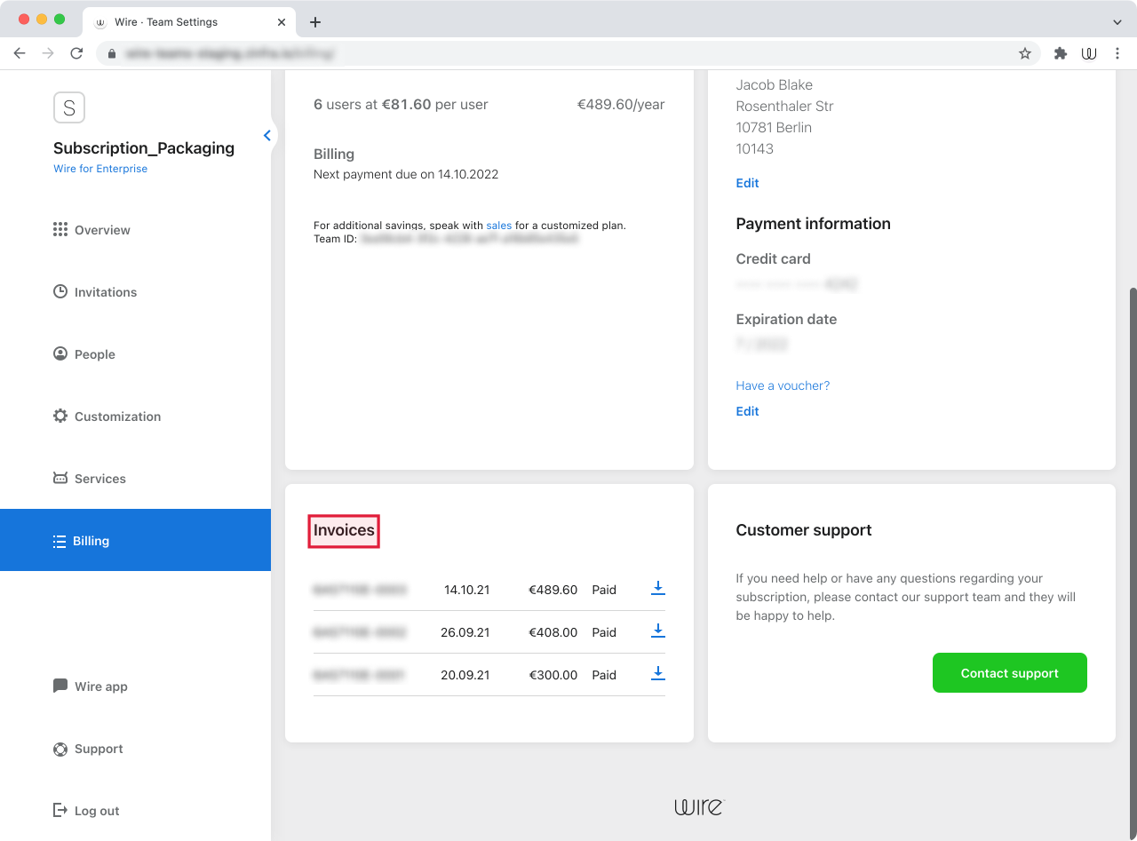Edit the payment information
Viewport: 1137px width, 841px height.
(x=747, y=411)
